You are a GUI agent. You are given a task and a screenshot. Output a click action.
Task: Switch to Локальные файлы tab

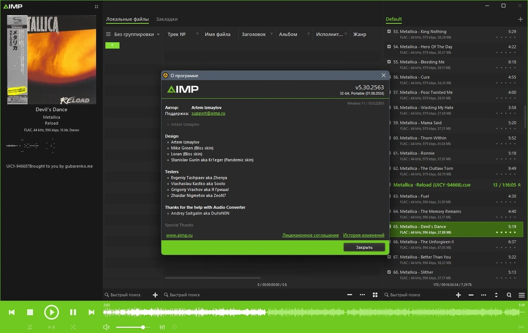(127, 19)
